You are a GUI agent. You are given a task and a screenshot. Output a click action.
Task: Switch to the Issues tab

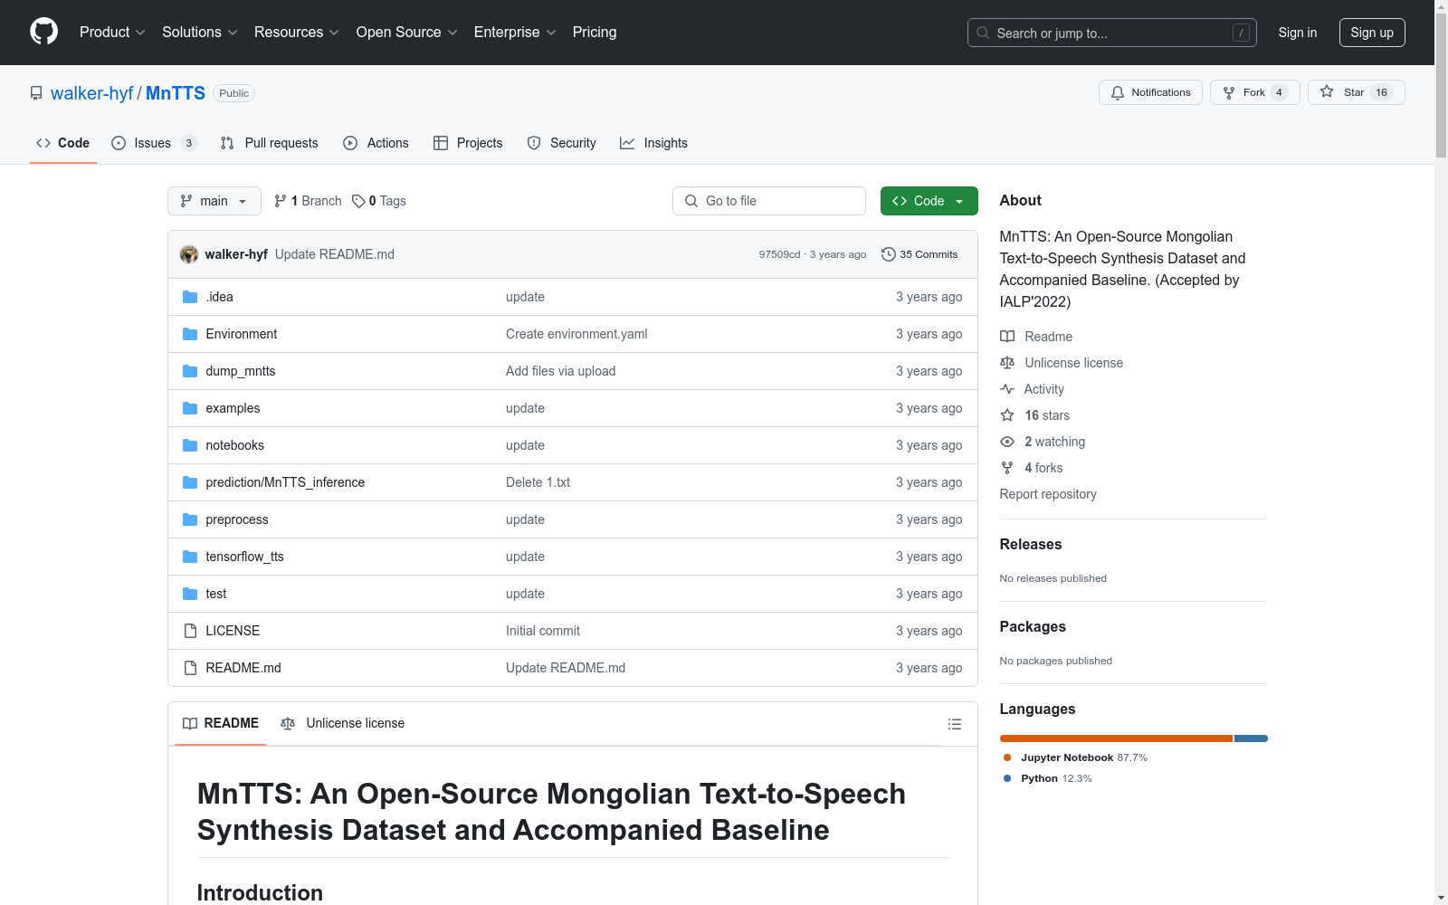154,143
